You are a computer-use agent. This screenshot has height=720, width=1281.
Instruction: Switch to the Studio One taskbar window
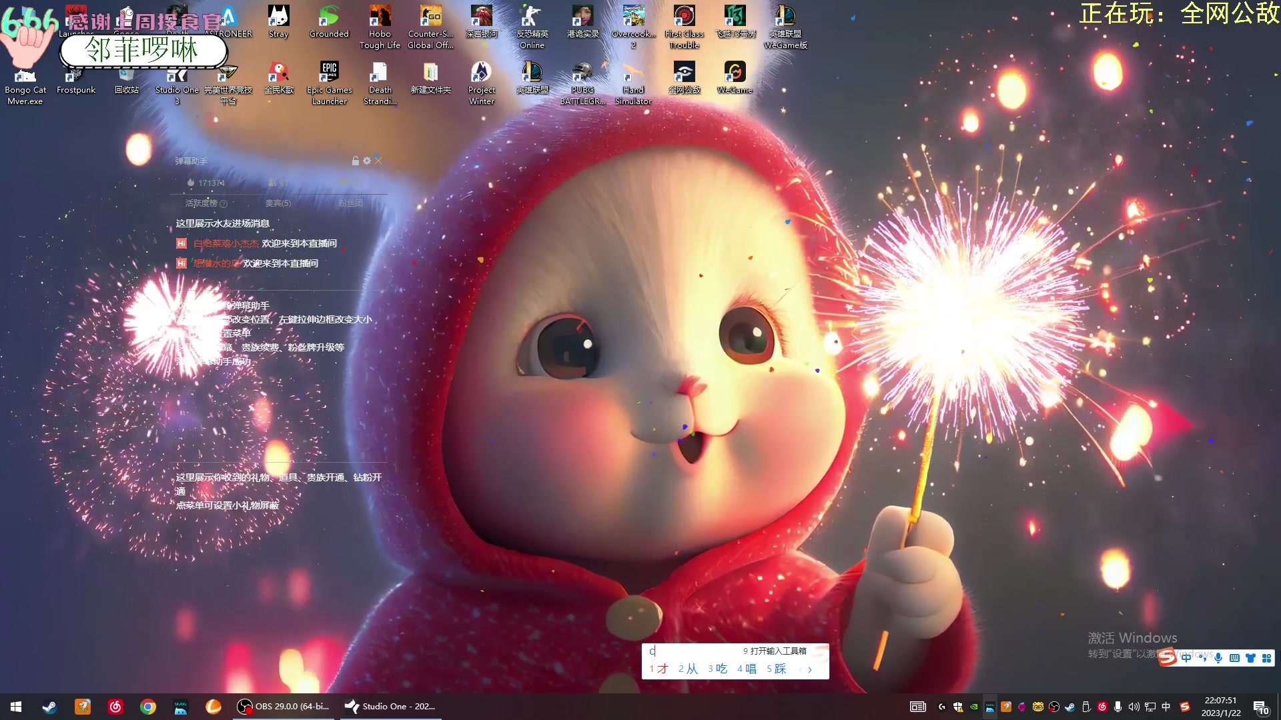[x=390, y=707]
